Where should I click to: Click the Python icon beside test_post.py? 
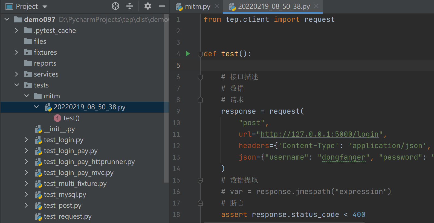tap(38, 206)
